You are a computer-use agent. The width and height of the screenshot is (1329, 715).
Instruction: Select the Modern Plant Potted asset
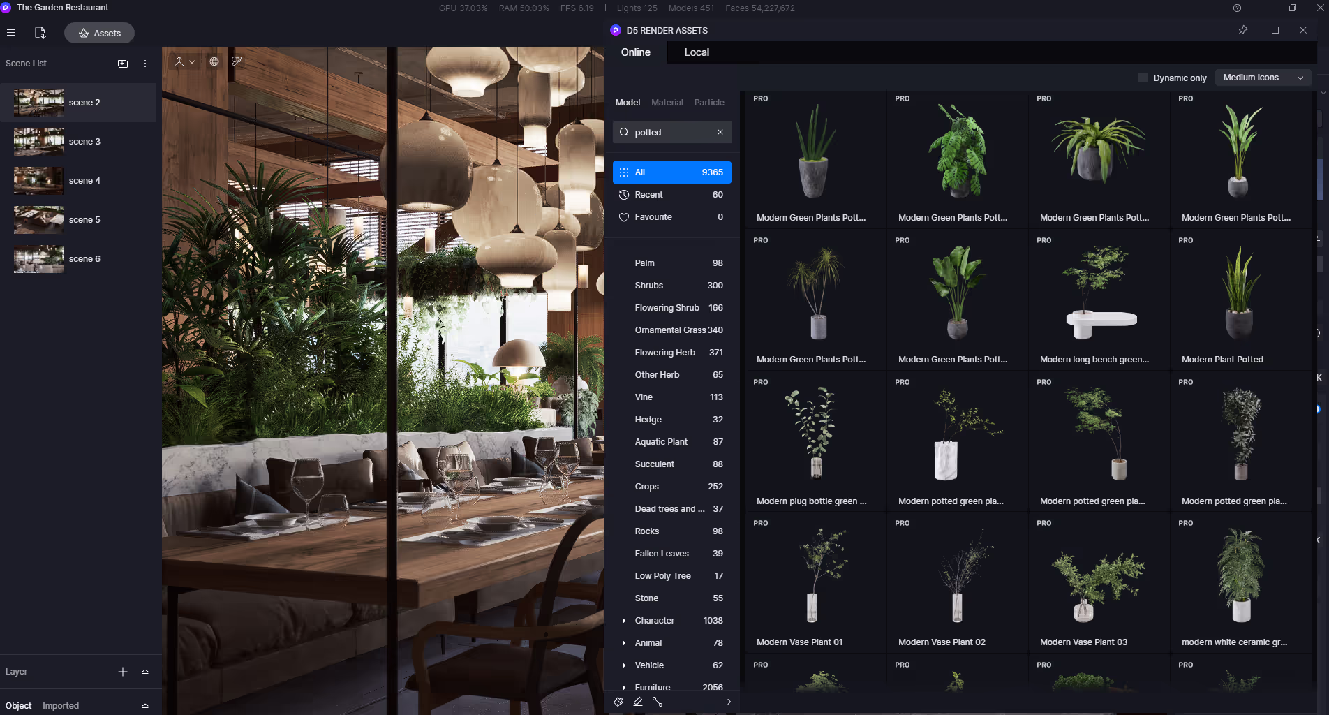(x=1241, y=300)
